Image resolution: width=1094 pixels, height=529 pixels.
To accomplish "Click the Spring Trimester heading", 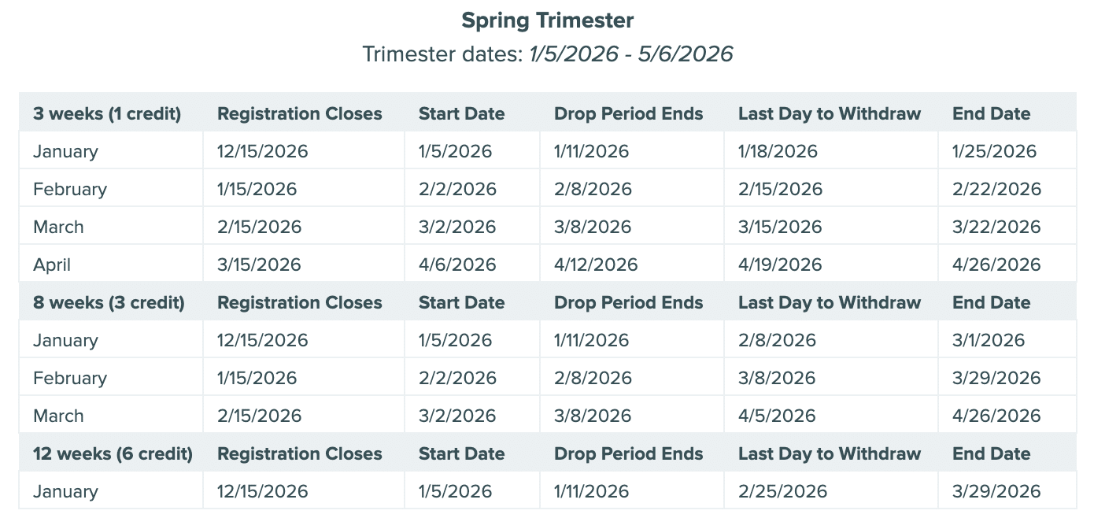I will tap(547, 20).
